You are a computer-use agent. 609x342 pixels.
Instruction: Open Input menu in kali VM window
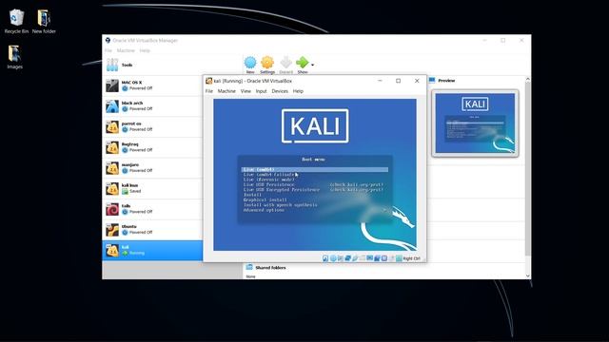tap(261, 91)
